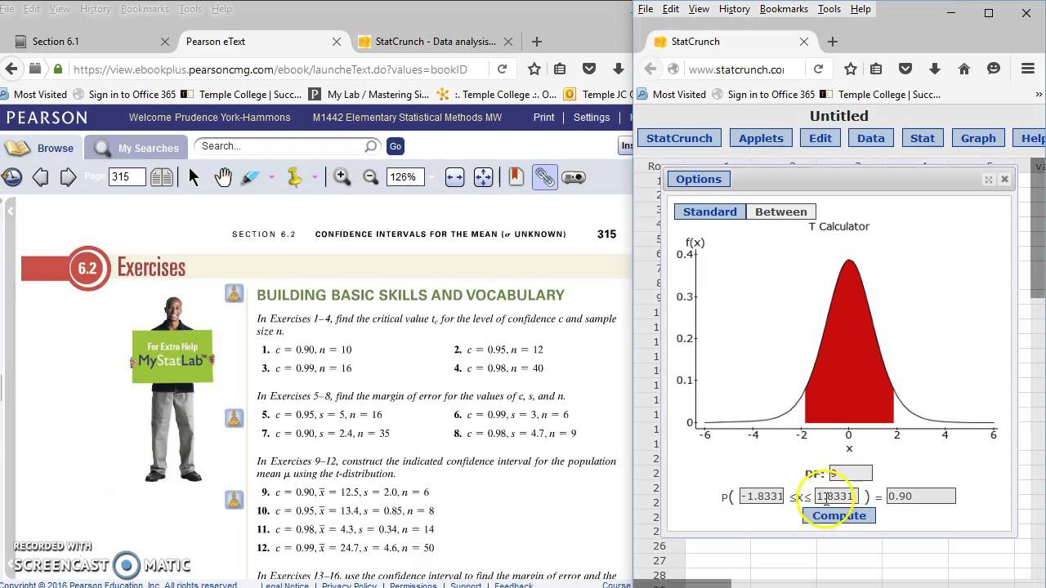Reload the StatCrunch page
Viewport: 1046px width, 588px height.
pos(818,69)
